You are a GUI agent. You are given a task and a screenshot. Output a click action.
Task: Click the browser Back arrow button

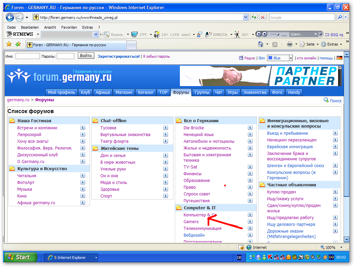[10, 17]
